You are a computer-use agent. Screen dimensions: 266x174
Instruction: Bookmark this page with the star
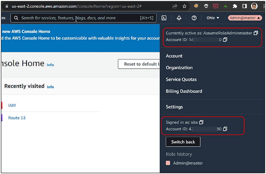point(184,6)
